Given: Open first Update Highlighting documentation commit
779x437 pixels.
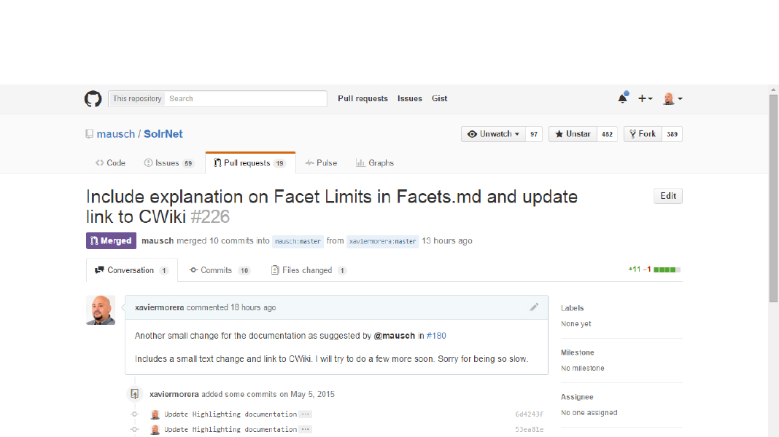Looking at the screenshot, I should tap(230, 414).
